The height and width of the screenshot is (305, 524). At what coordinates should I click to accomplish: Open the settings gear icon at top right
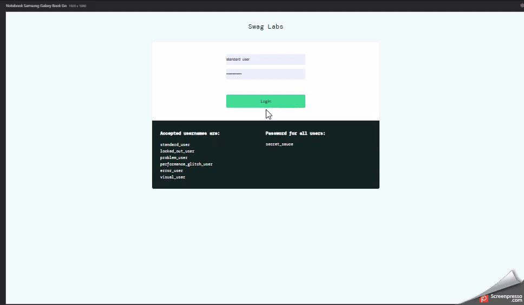(x=522, y=5)
